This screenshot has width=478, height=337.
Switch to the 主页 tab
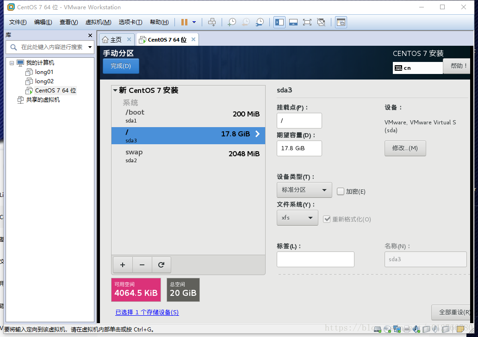point(116,40)
